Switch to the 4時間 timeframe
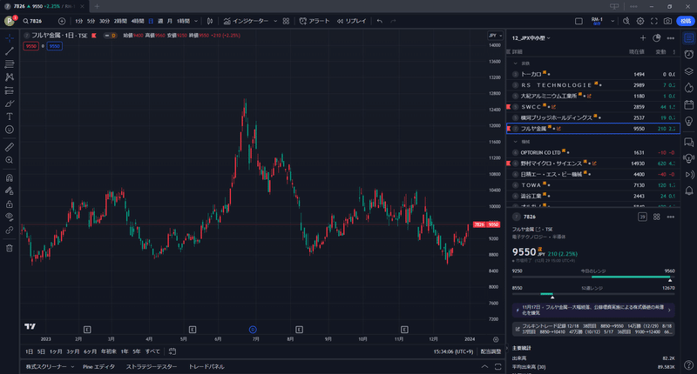 pyautogui.click(x=138, y=21)
